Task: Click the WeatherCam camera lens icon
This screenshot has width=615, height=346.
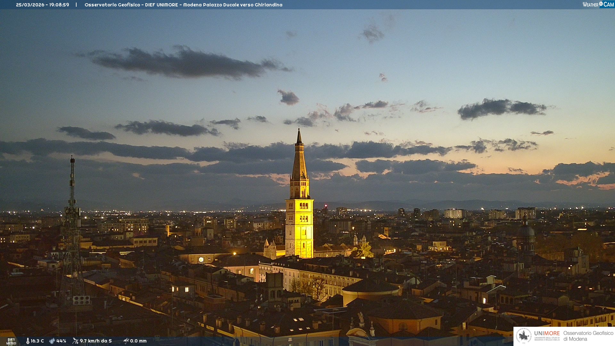Action: [601, 4]
